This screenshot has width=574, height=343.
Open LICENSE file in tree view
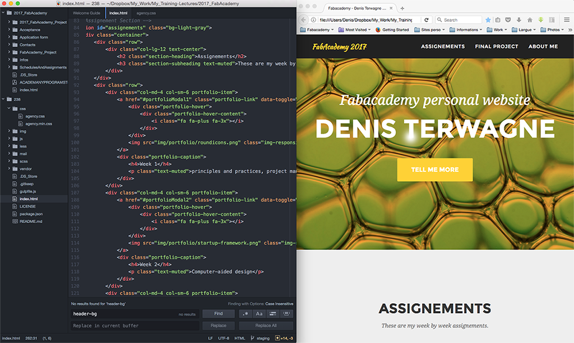[x=27, y=206]
